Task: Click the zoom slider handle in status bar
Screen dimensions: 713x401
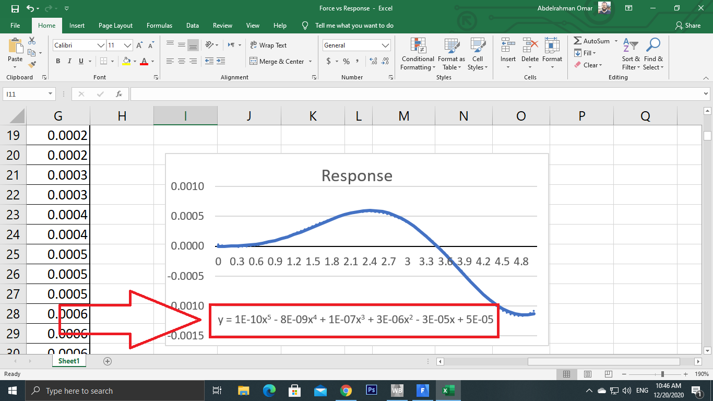Action: tap(662, 374)
